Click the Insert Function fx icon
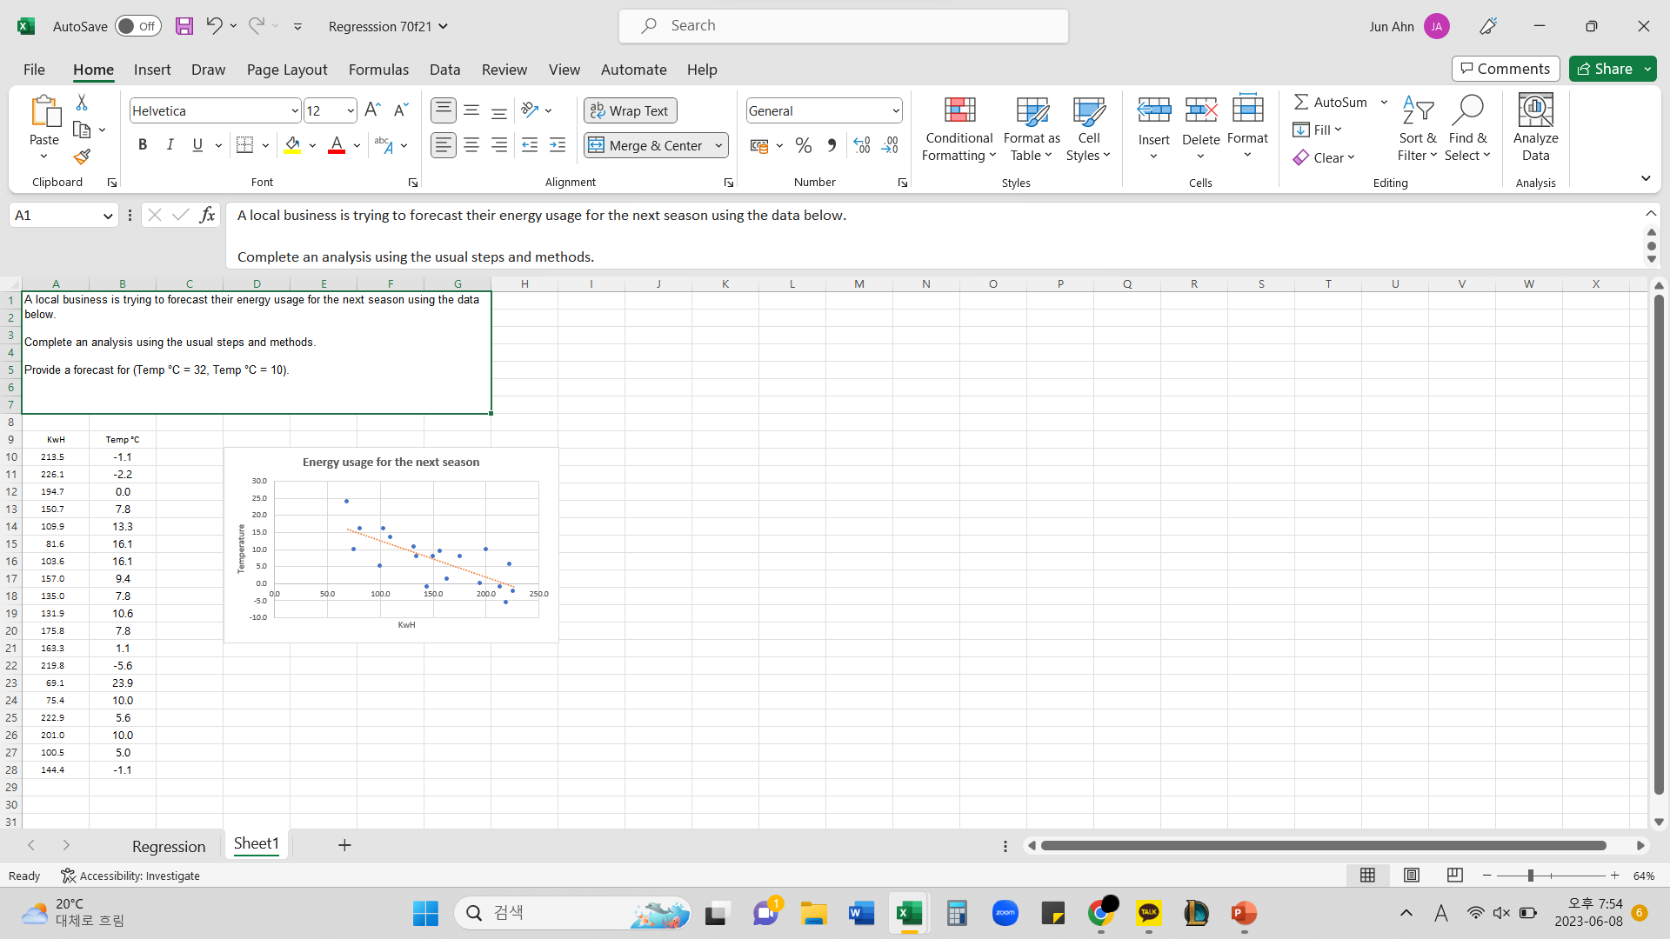This screenshot has width=1670, height=939. (x=207, y=215)
